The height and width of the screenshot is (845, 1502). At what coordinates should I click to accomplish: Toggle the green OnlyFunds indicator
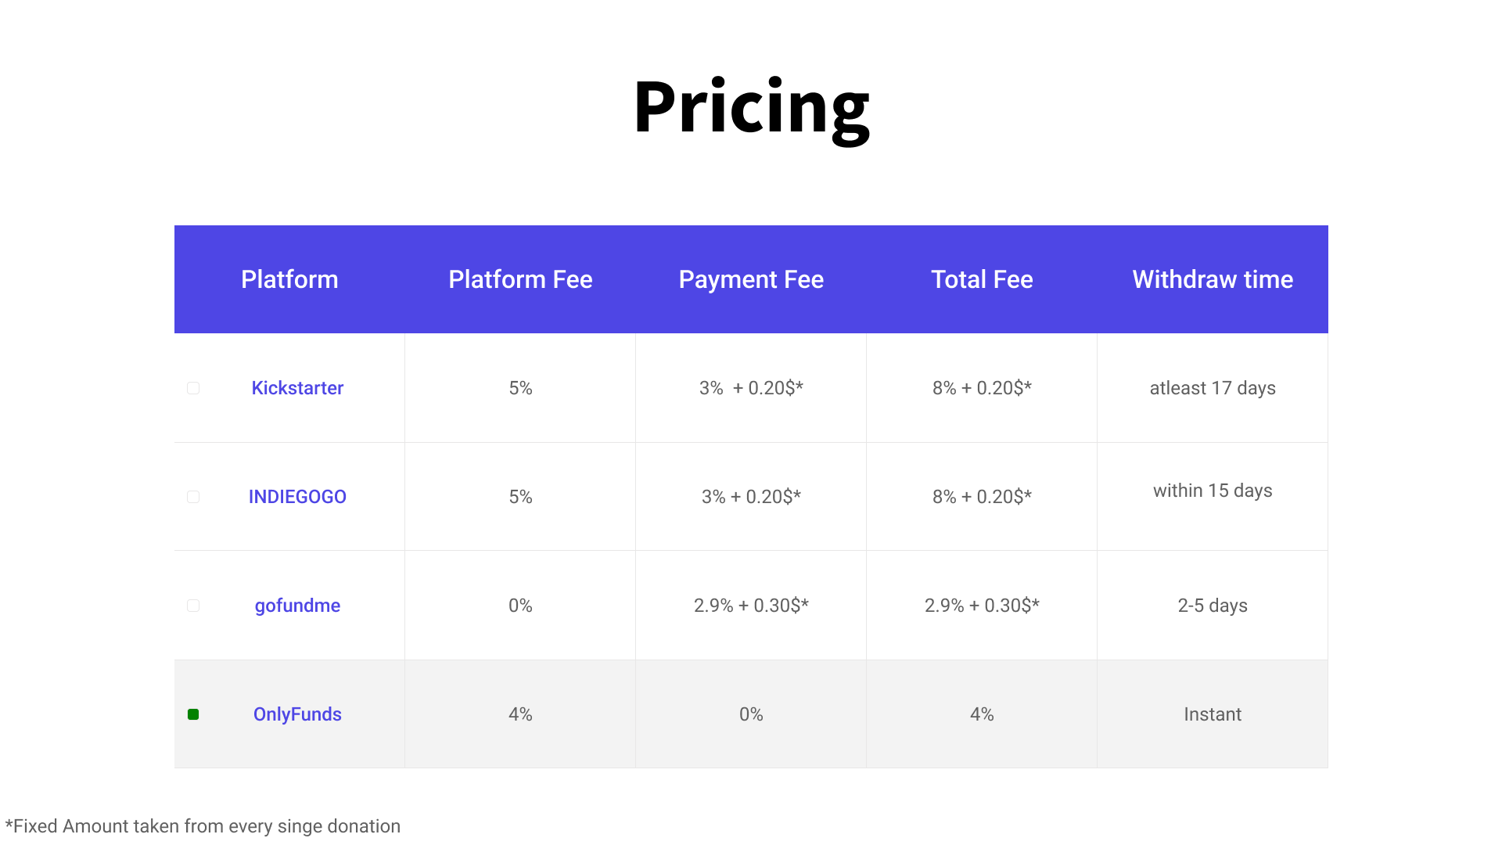[x=193, y=714]
